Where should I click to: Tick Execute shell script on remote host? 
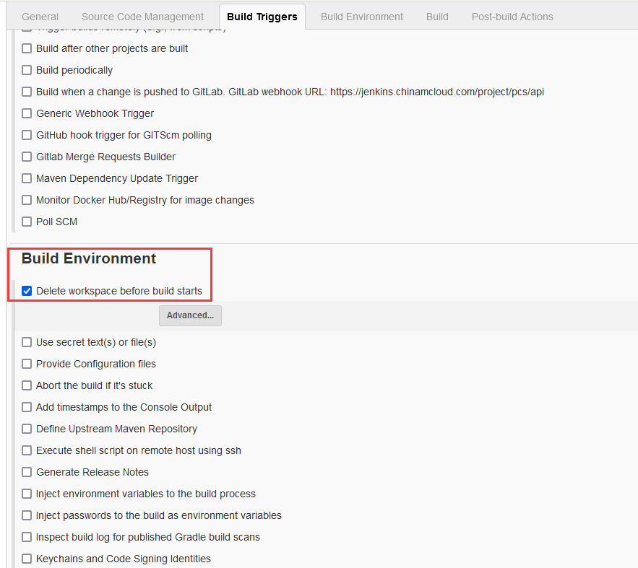pos(27,451)
